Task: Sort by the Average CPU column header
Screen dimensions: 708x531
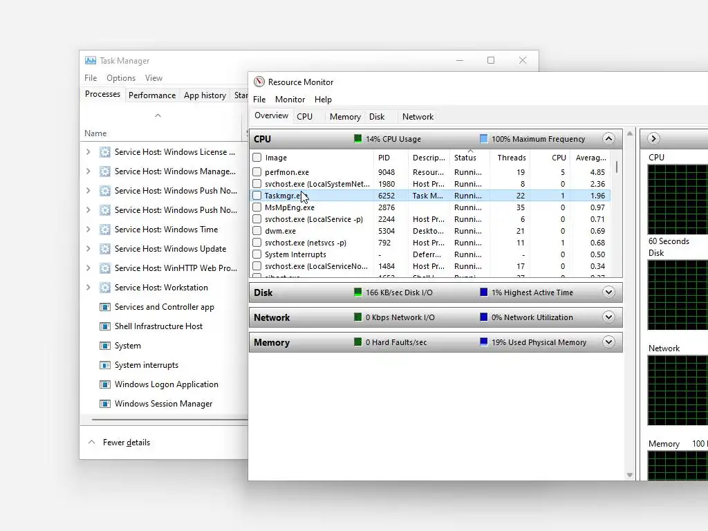Action: click(x=590, y=158)
